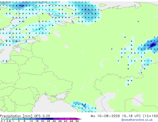Click the 45–50 mm legend color swatch
This screenshot has height=122, width=158.
[73, 119]
